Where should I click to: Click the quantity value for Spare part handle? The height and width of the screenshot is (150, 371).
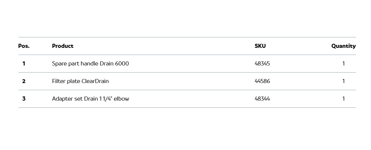[343, 64]
